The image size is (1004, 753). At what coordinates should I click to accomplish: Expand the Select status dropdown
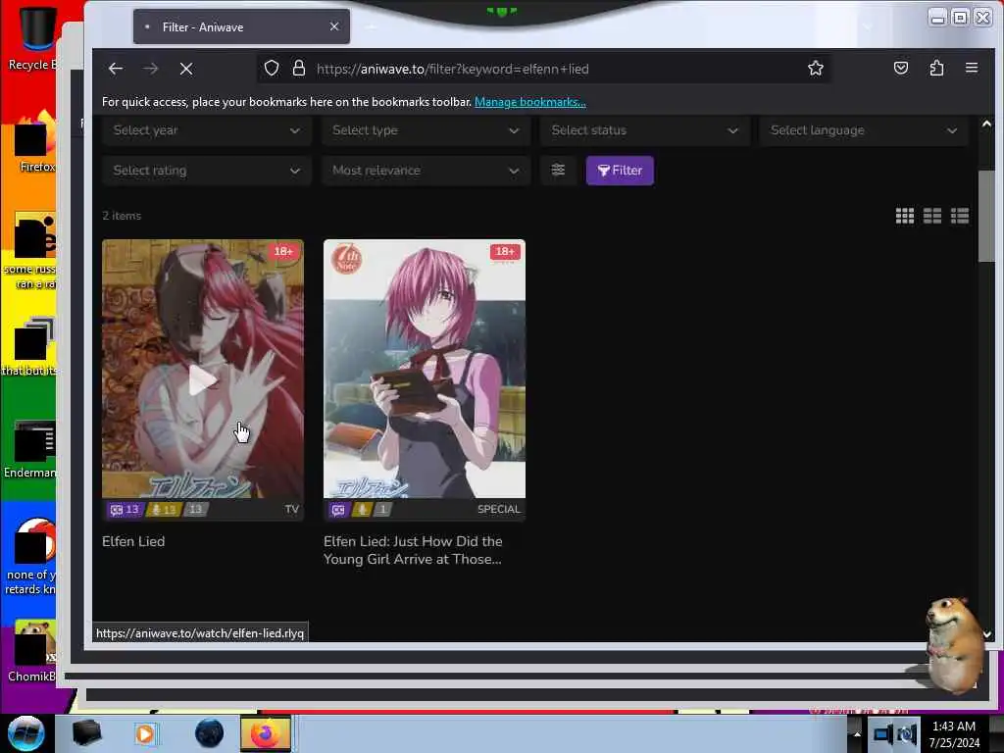click(645, 130)
